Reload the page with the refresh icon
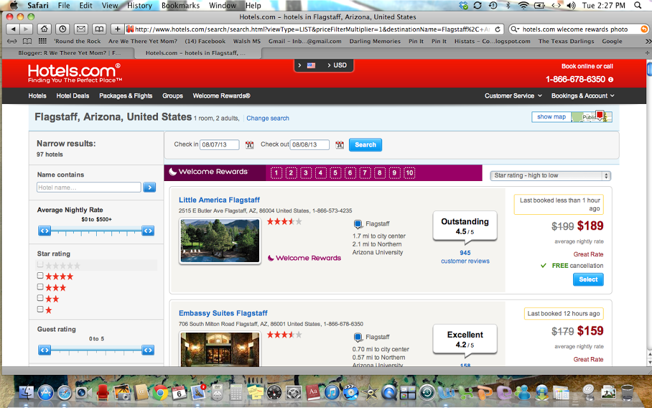Image resolution: width=652 pixels, height=408 pixels. (497, 29)
